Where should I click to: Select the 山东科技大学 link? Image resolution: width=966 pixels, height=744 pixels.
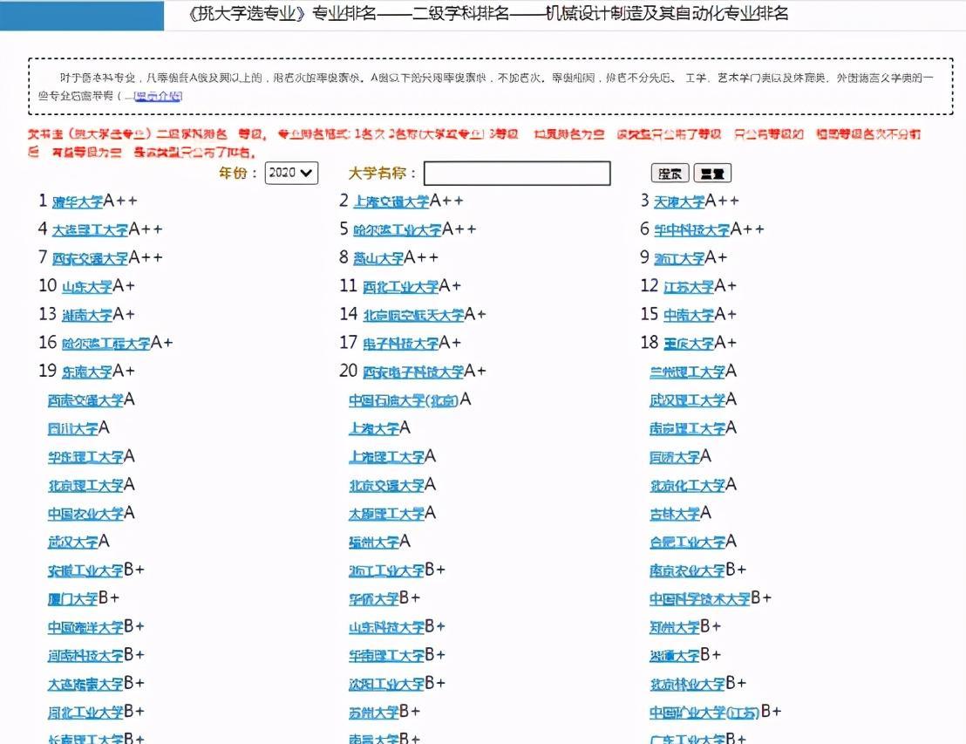[386, 627]
